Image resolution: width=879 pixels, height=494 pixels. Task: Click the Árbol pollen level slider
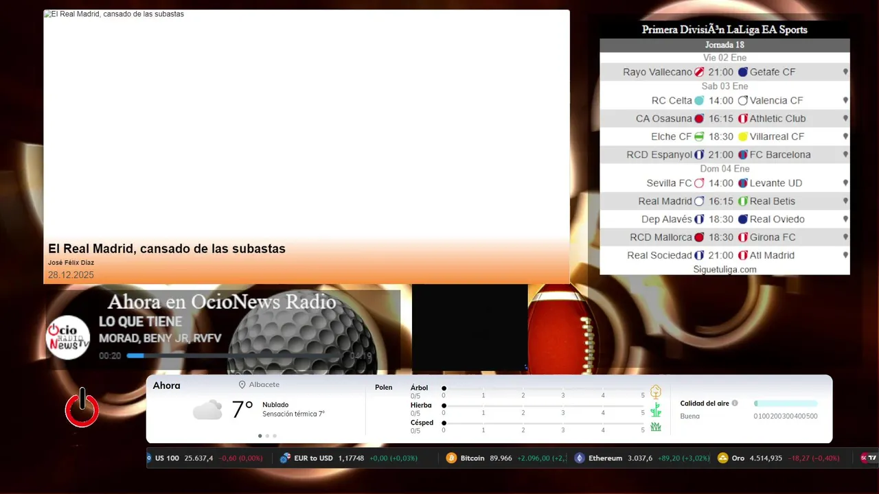tap(543, 388)
